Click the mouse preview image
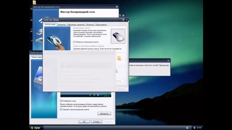Screen dimensions: 232x130 [118, 36]
